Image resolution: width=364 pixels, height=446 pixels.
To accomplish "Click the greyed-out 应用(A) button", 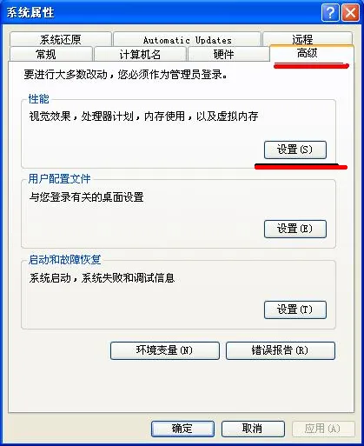I will (x=323, y=429).
